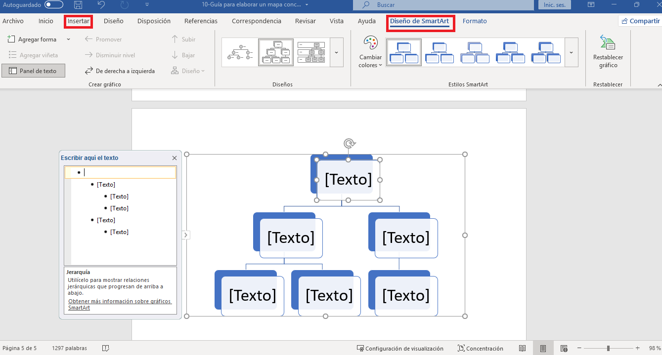
Task: Open Panel de texto
Action: coord(33,71)
